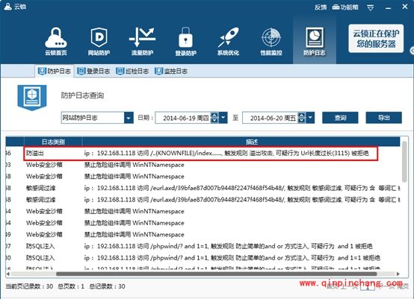The height and width of the screenshot is (299, 414).
Task: Click the horizontal scrollbar left arrow
Action: [8, 274]
